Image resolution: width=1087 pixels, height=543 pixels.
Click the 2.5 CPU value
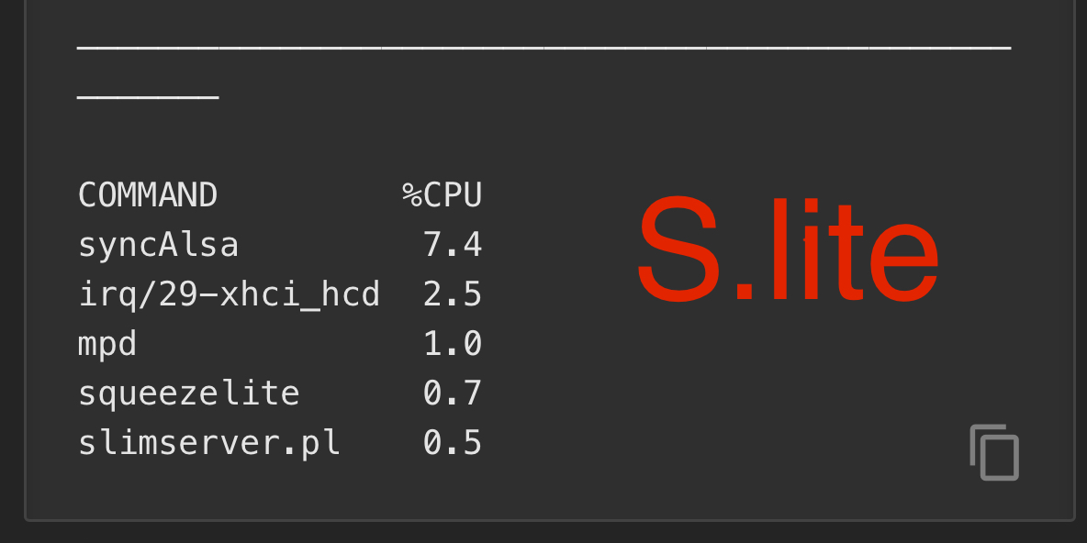tap(453, 294)
